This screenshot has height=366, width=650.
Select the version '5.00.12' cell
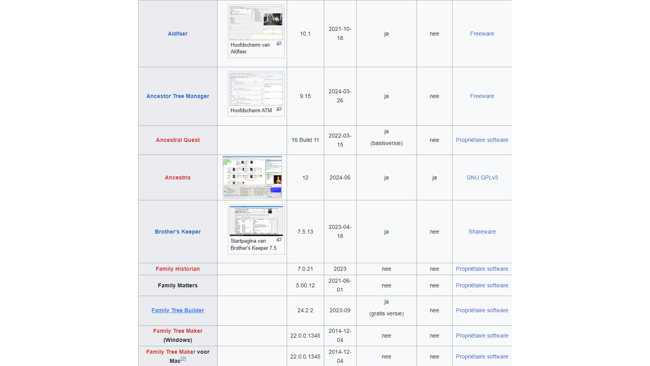[305, 285]
